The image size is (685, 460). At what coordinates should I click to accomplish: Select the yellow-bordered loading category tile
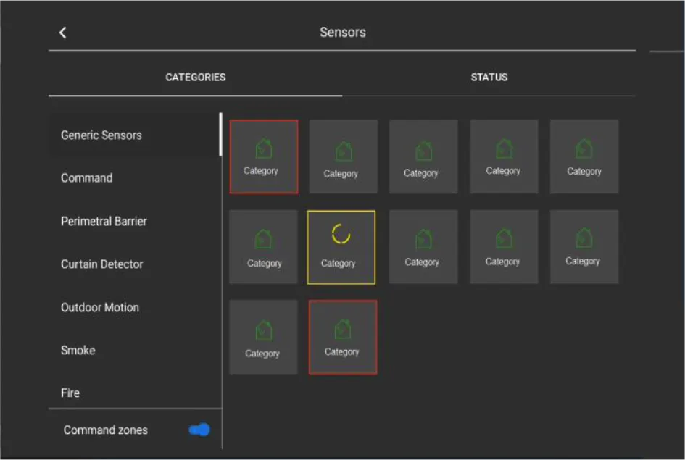(341, 247)
